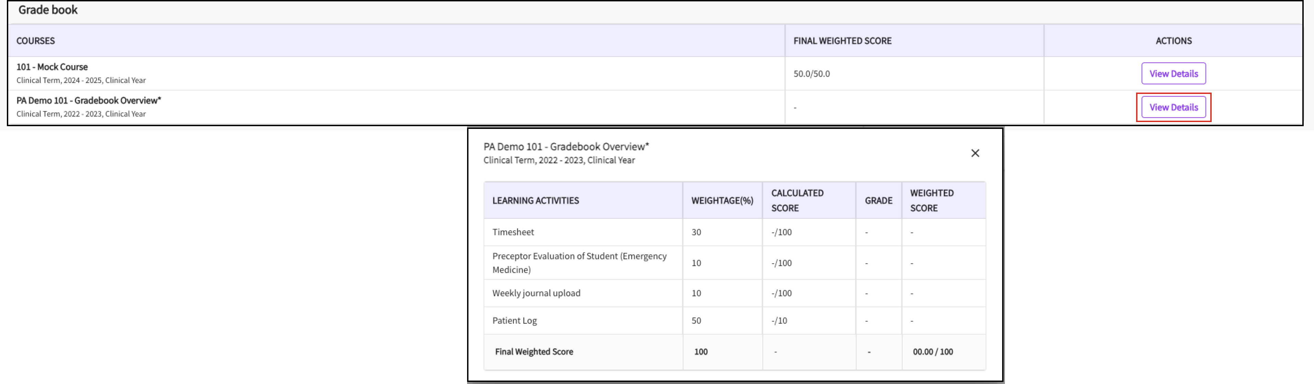Click the Grade column header in popup

click(x=879, y=201)
